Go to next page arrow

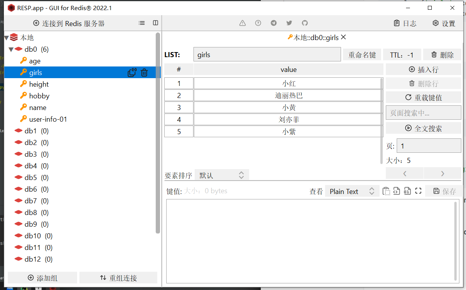443,174
